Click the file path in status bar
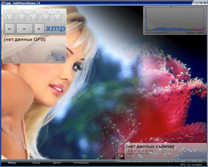 click(159, 161)
